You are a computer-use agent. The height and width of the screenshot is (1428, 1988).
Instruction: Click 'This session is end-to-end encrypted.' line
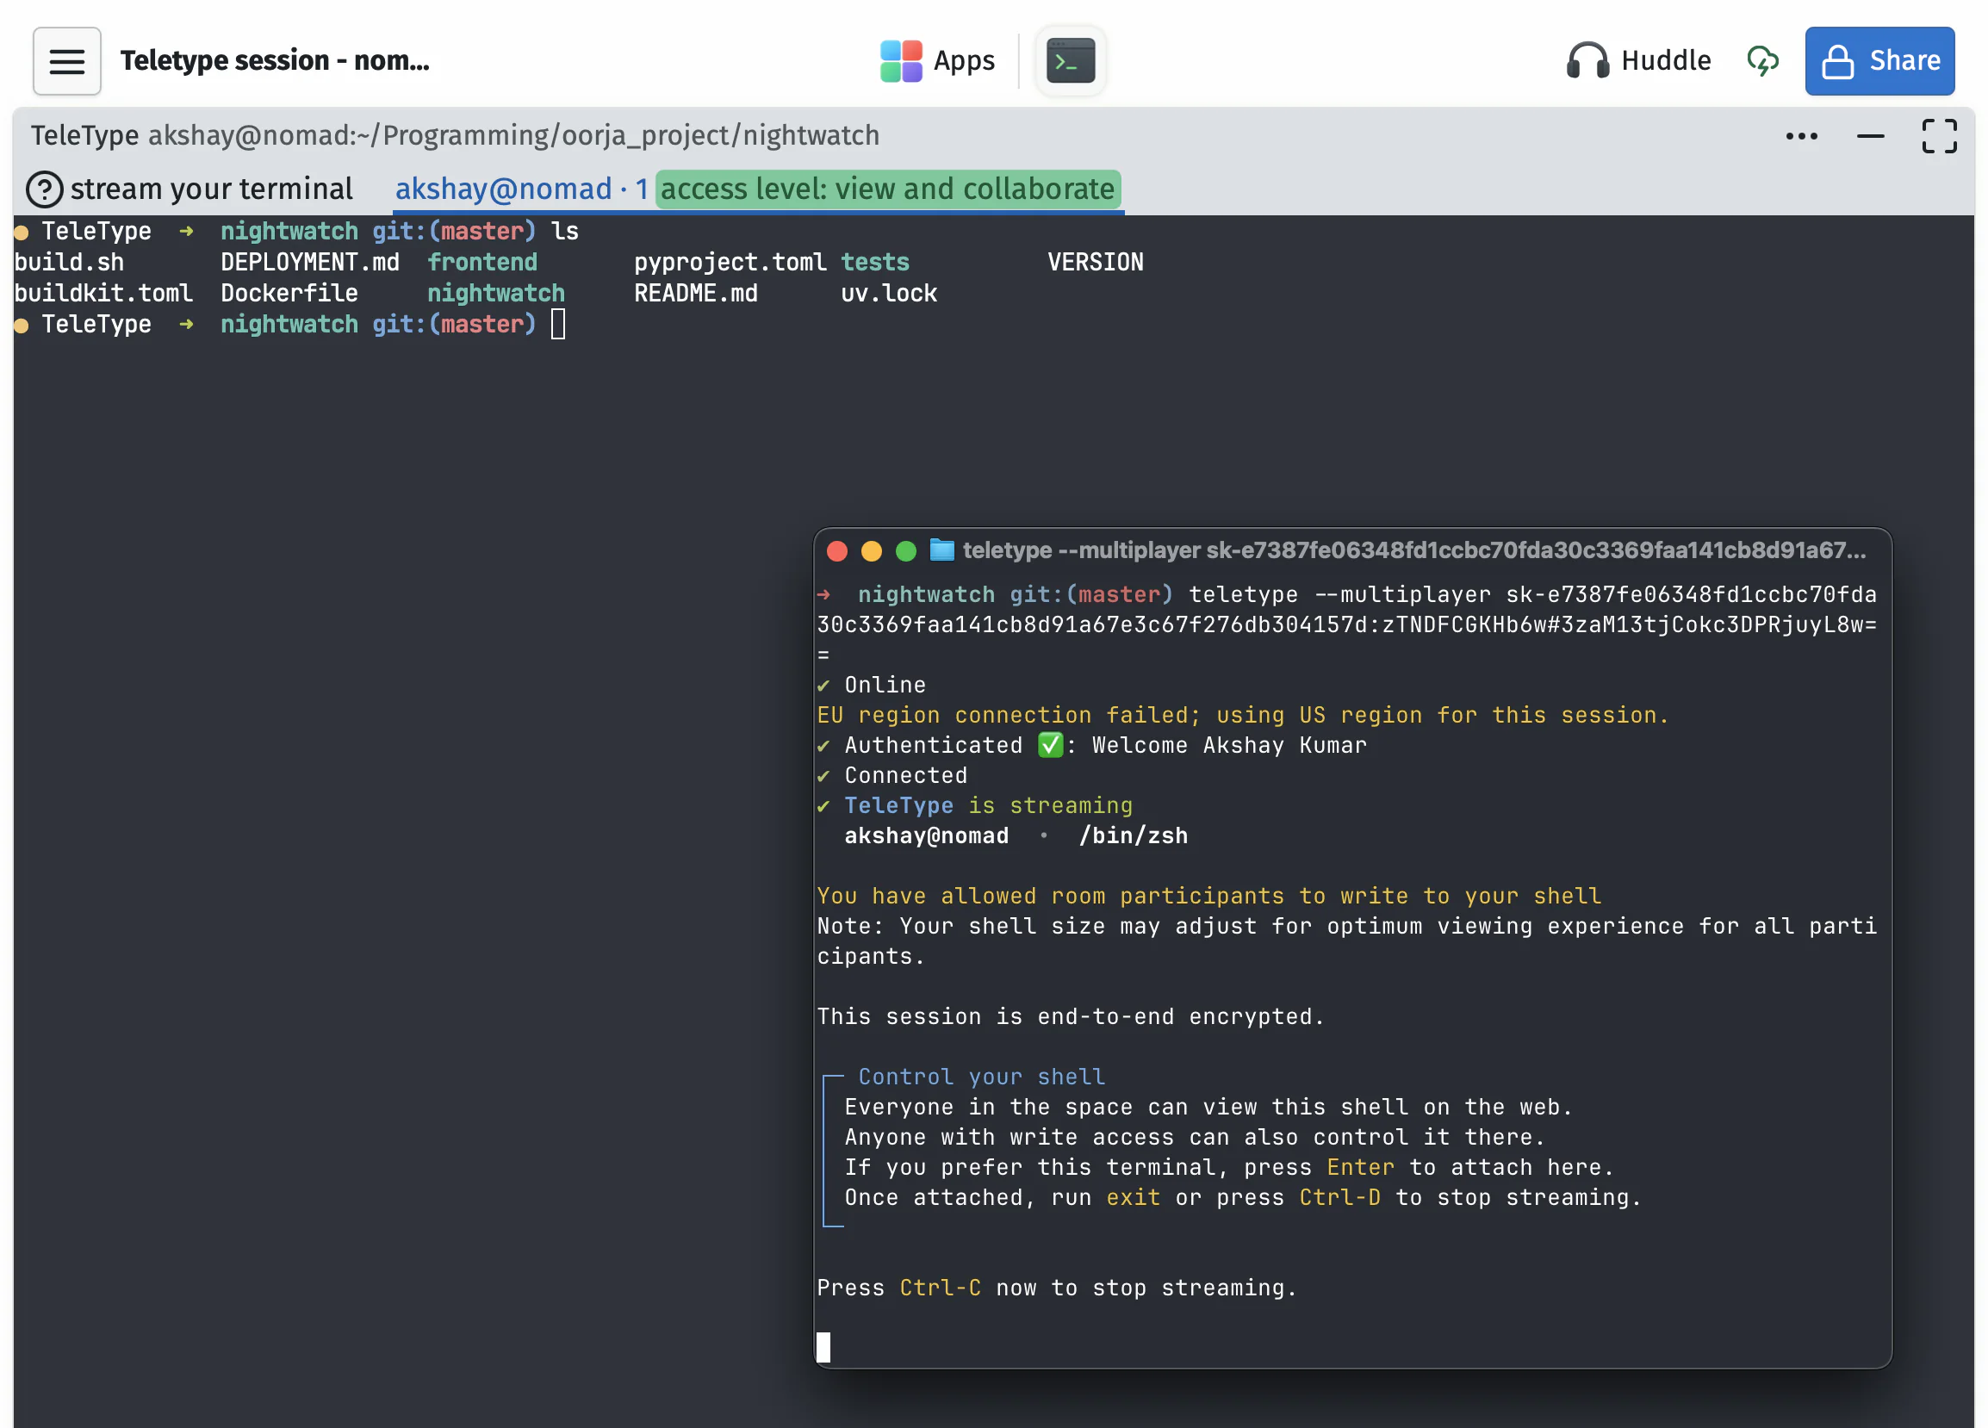point(1071,1016)
